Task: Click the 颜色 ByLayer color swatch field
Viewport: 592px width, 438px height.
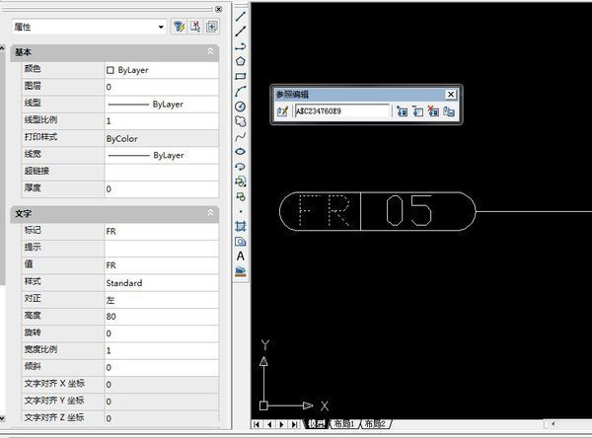Action: [161, 71]
